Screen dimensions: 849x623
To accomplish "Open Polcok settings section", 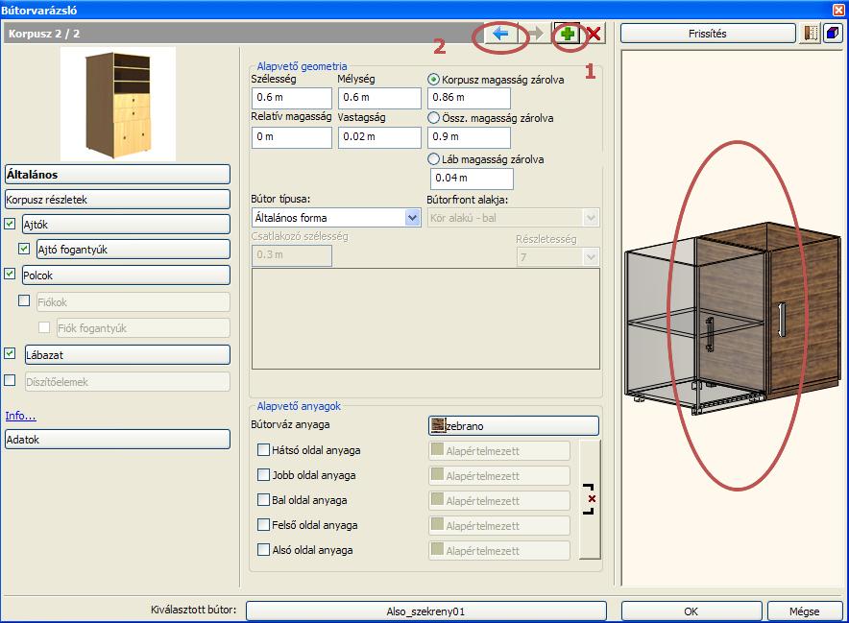I will (126, 275).
